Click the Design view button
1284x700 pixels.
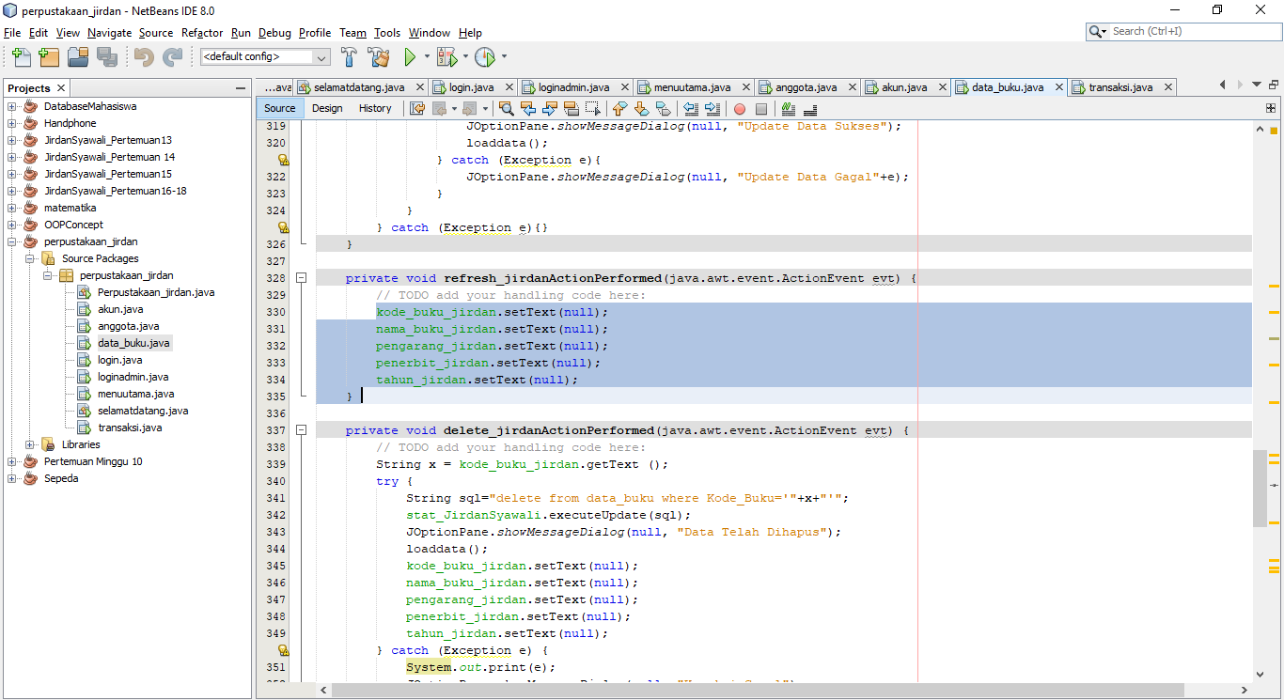coord(327,108)
